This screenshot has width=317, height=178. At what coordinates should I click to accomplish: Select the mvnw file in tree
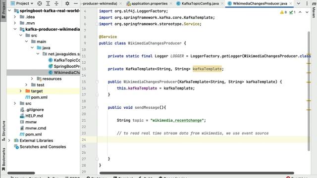coord(31,122)
